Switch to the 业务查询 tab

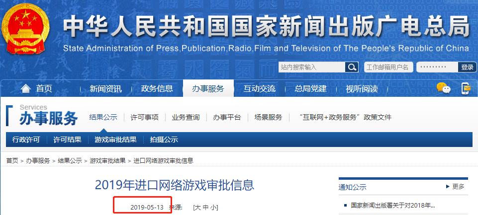tap(186, 117)
